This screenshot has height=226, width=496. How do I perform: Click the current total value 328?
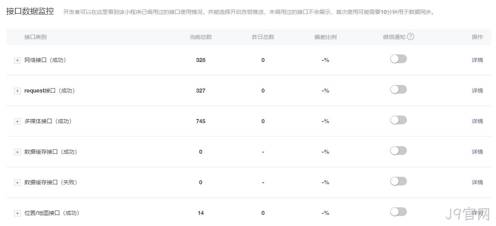coord(201,60)
